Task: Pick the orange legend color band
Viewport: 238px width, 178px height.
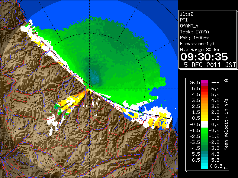Action: point(205,100)
